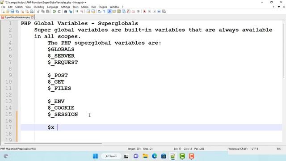Click the Zoom In toolbar icon

77,11
